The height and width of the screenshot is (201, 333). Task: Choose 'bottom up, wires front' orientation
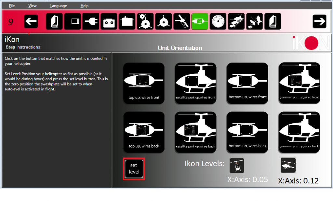[247, 83]
